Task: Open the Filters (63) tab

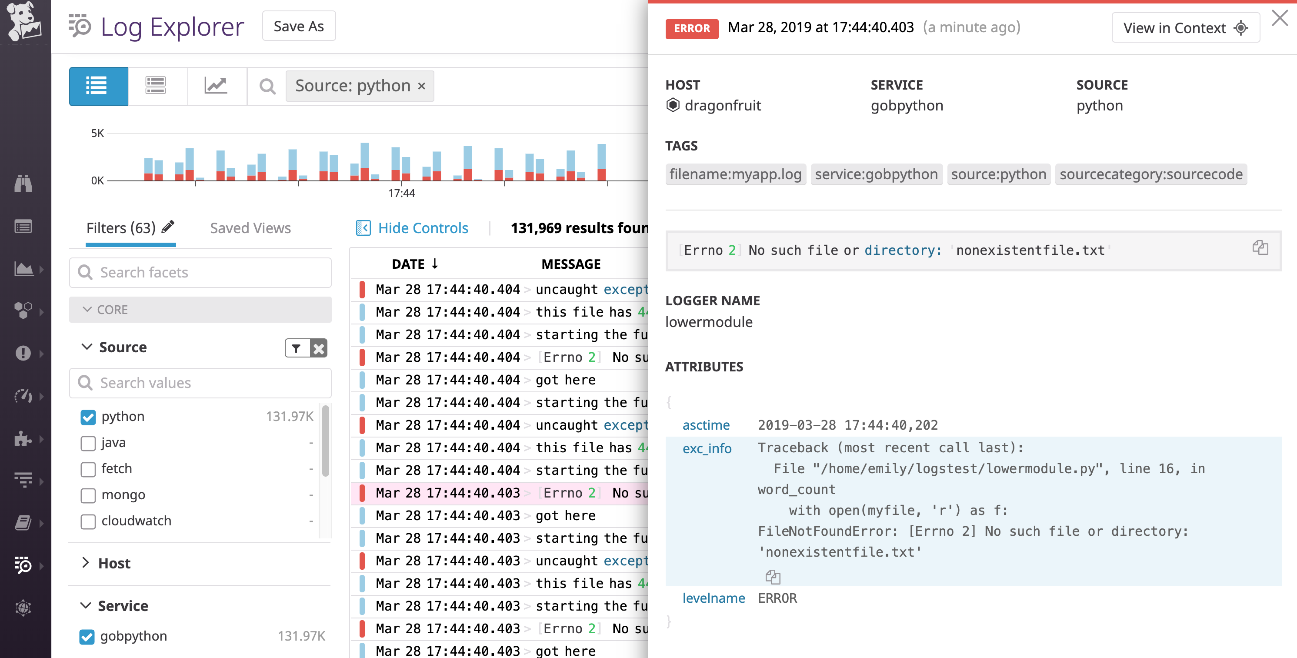Action: pyautogui.click(x=121, y=227)
